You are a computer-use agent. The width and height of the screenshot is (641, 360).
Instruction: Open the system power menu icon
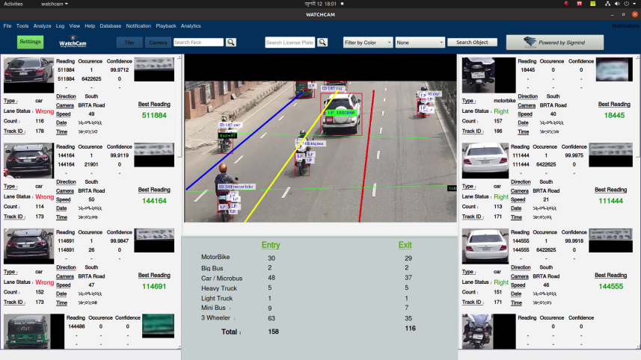point(627,4)
